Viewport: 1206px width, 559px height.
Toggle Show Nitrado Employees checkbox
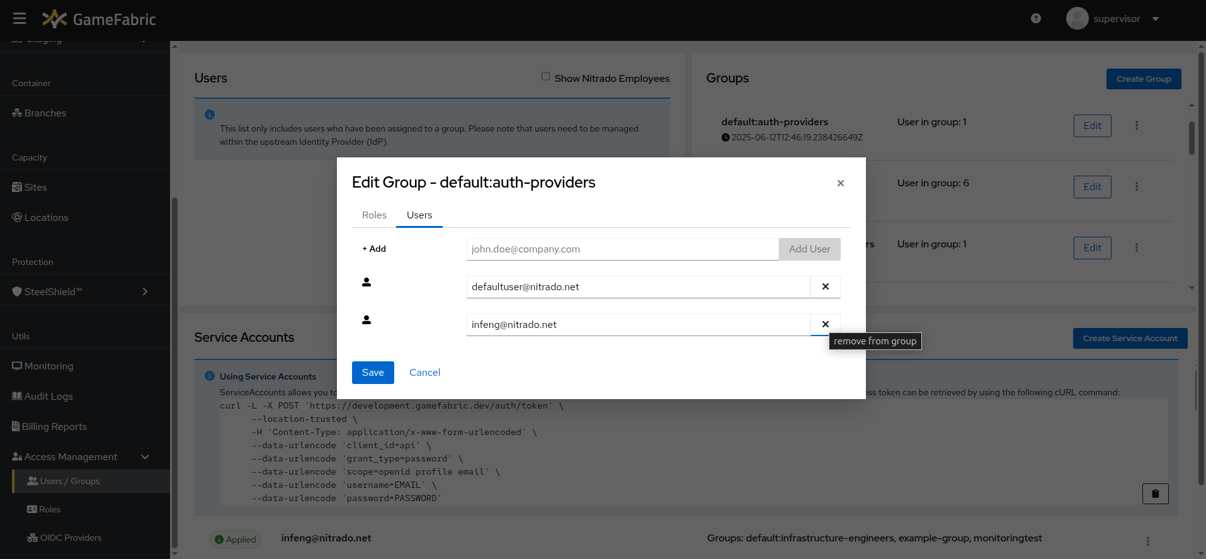click(545, 77)
